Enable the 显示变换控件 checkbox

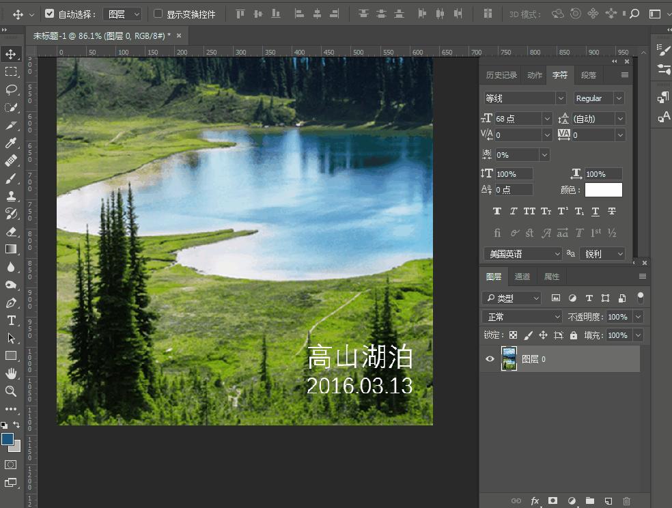click(158, 14)
